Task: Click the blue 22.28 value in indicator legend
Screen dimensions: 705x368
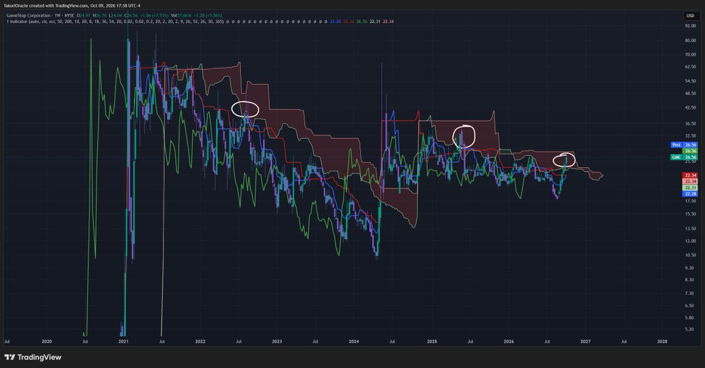Action: [335, 22]
